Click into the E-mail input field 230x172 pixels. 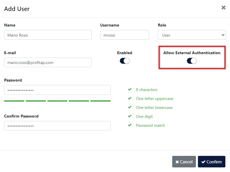click(48, 62)
